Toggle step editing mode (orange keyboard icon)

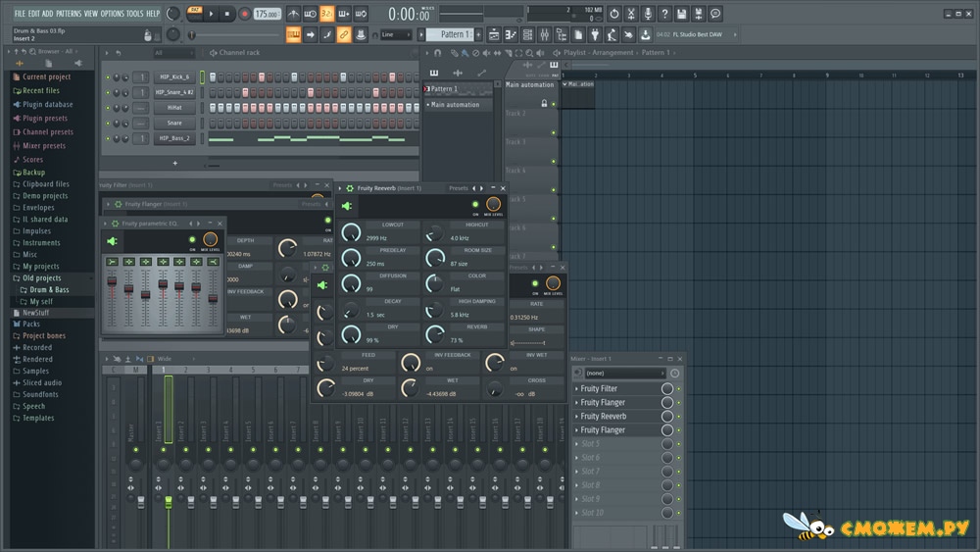(293, 35)
